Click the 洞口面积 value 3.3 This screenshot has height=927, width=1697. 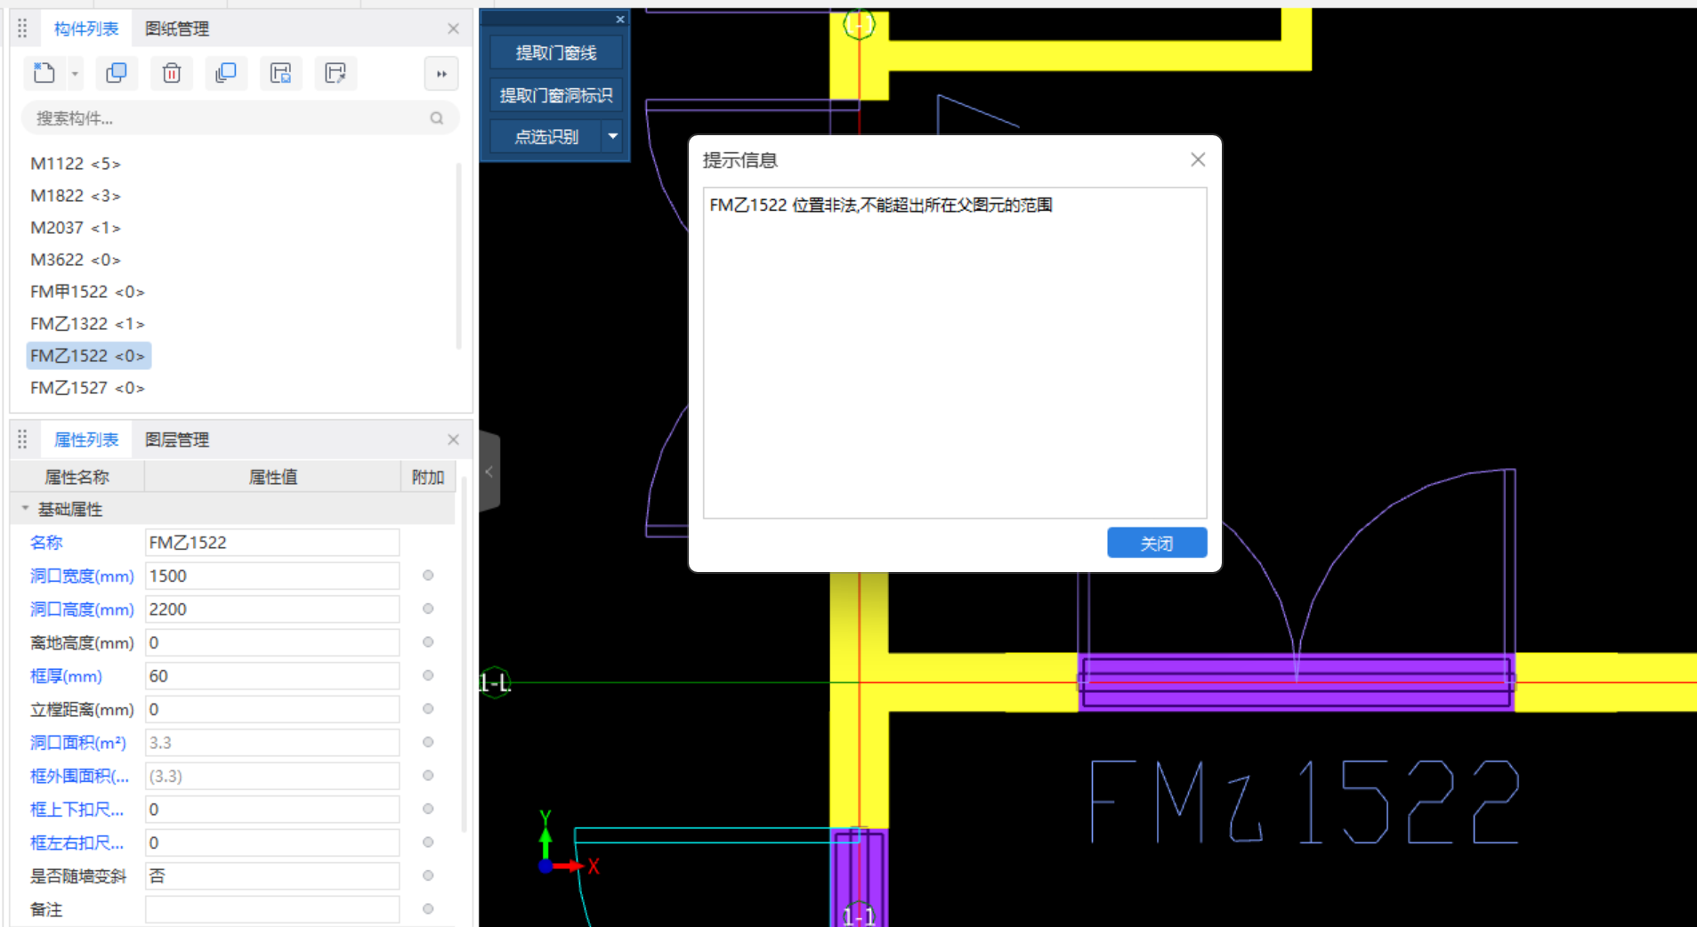pos(272,743)
